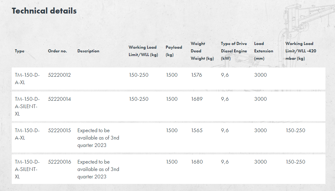Click the Order no. column header
This screenshot has width=335, height=191.
click(x=57, y=51)
